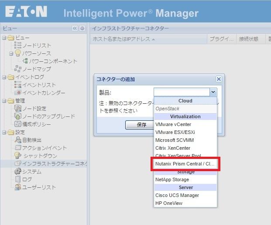Screen dimensions: 271x225
Task: Click the 自動検出 icon
Action: pyautogui.click(x=18, y=140)
